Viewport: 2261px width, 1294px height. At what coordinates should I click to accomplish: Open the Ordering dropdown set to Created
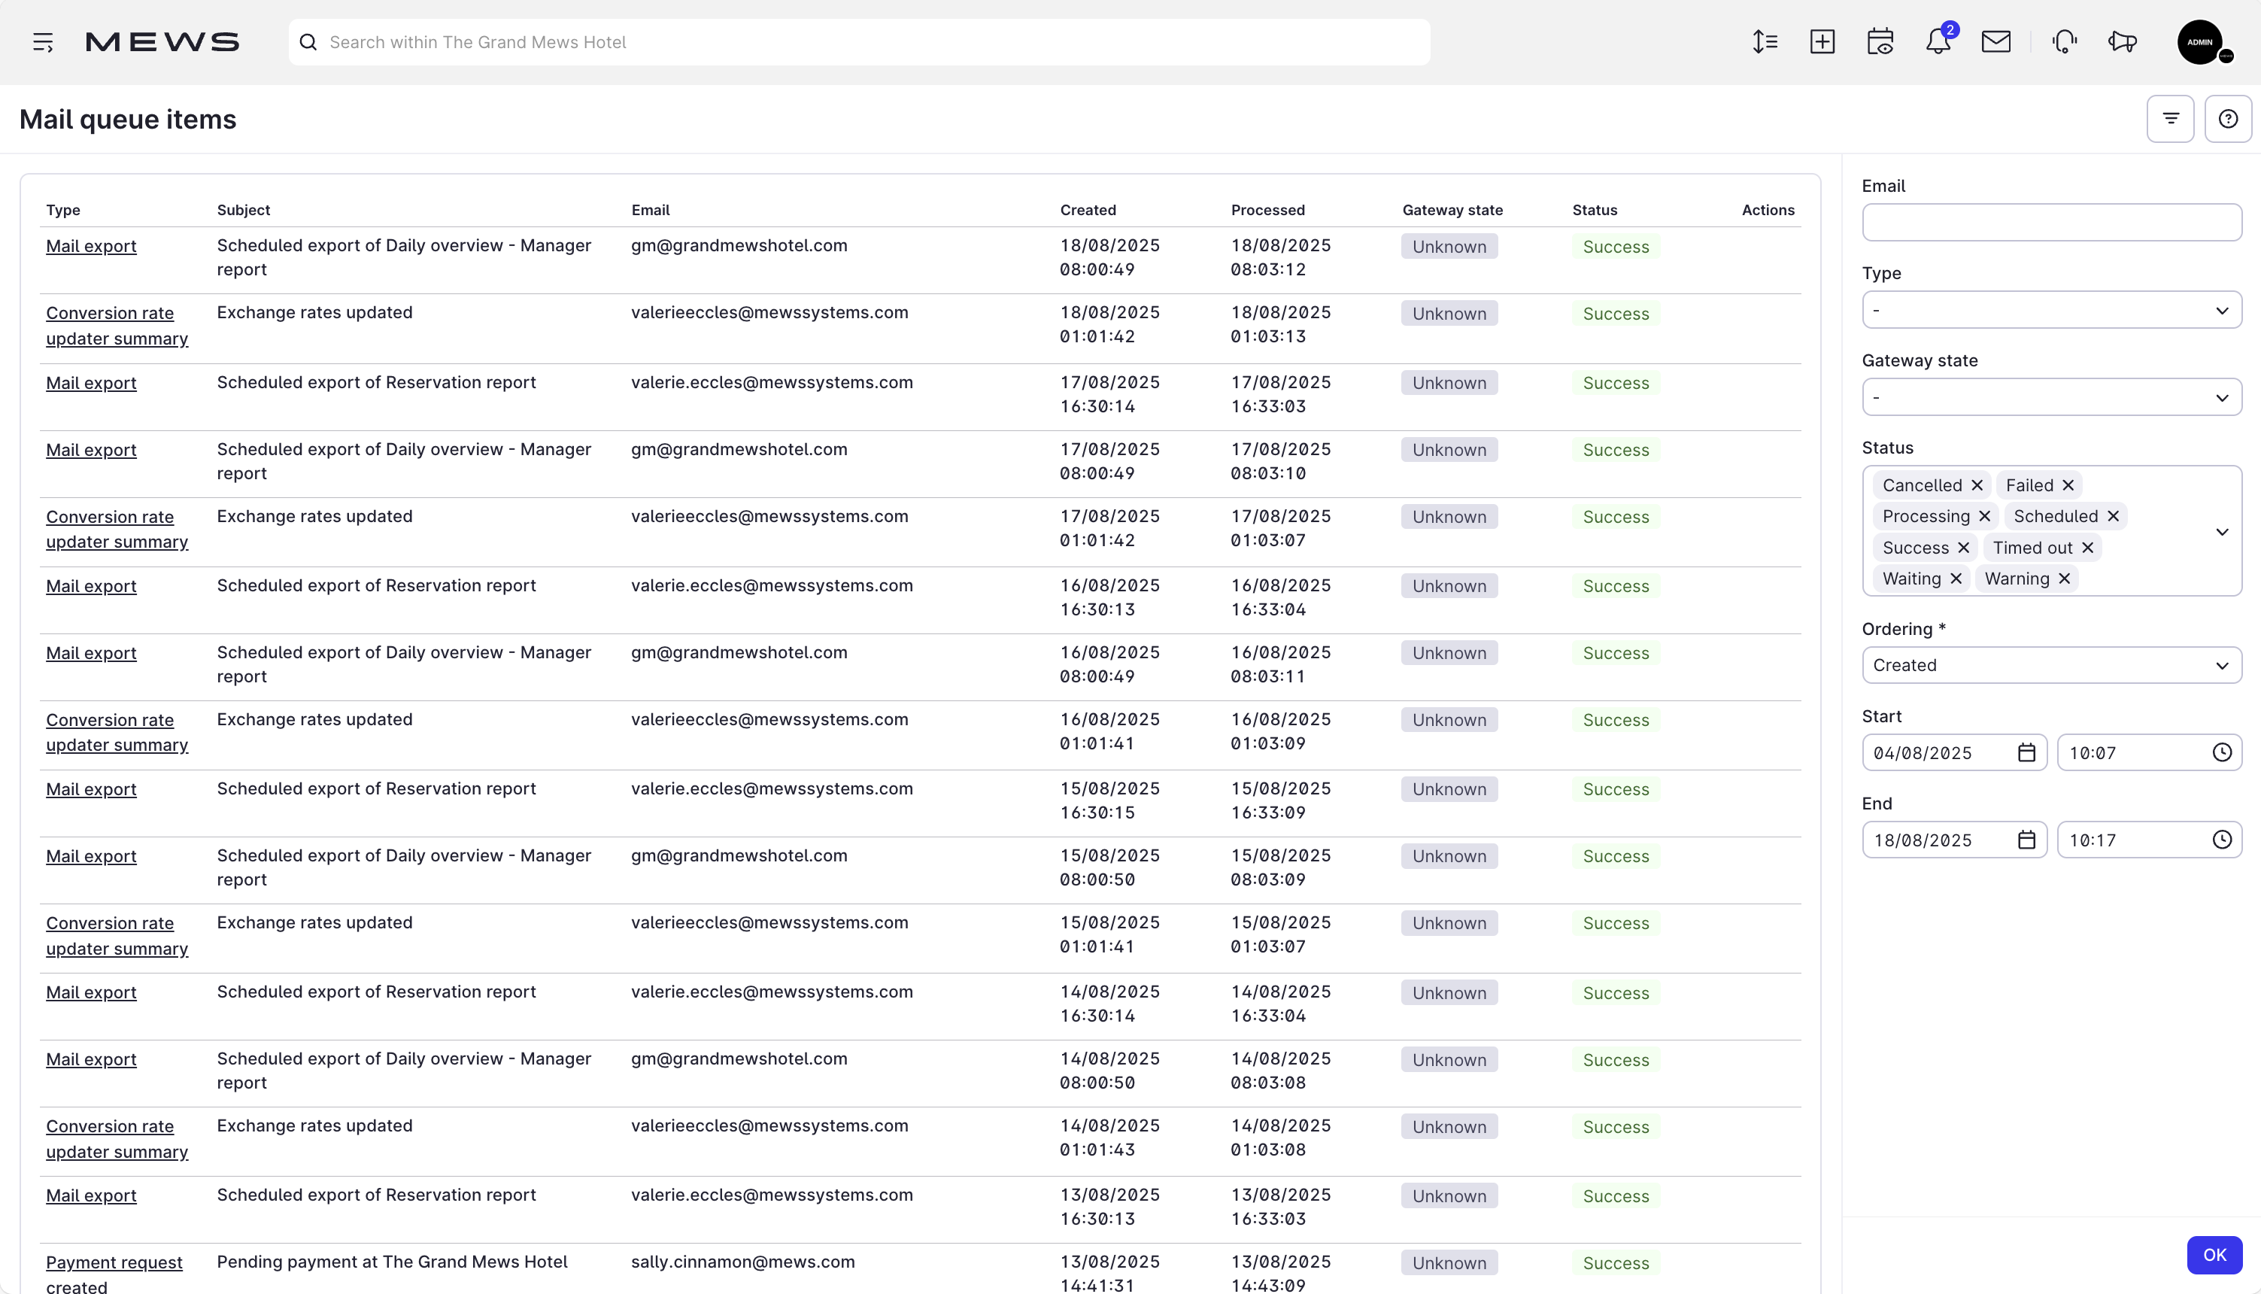tap(2051, 666)
